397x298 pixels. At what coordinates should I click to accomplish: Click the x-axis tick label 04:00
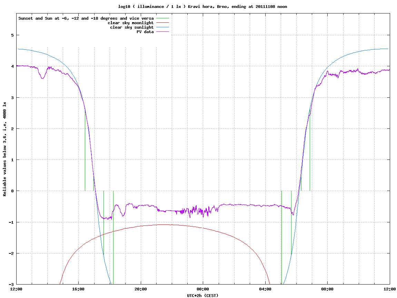pyautogui.click(x=265, y=289)
